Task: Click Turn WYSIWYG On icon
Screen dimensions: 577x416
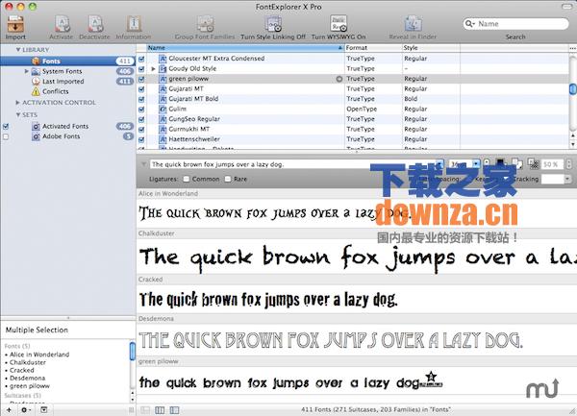Action: click(339, 24)
